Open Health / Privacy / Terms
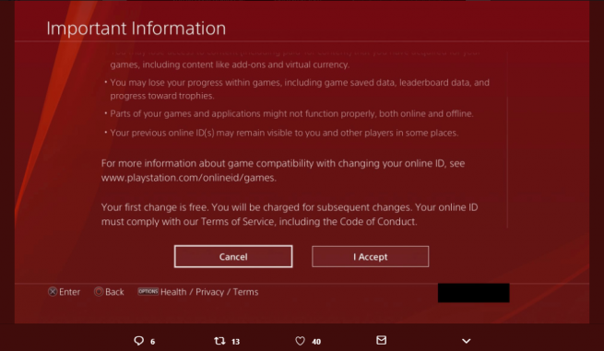The width and height of the screenshot is (604, 351). point(209,292)
